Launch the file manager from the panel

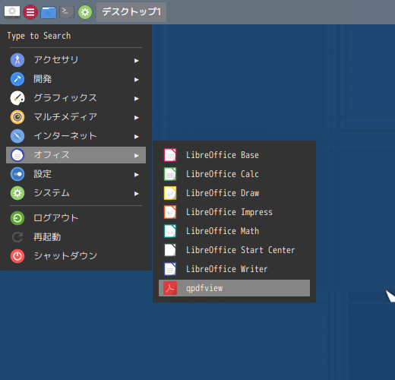(x=49, y=12)
